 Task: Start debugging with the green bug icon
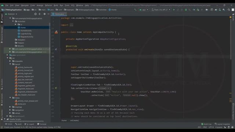pyautogui.click(x=186, y=10)
